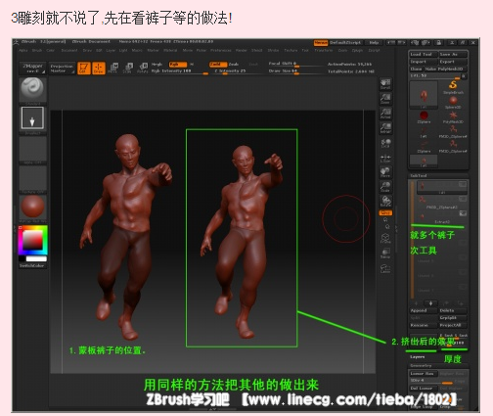Adjust the Rgb Intensity slider
This screenshot has height=416, width=493.
click(180, 71)
